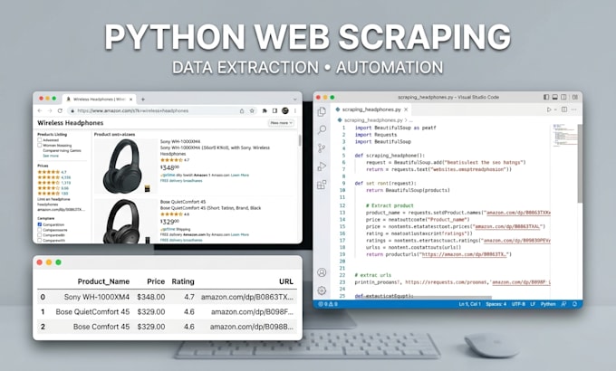
Task: Check the second Products Listing filter checkbox
Action: tap(40, 146)
